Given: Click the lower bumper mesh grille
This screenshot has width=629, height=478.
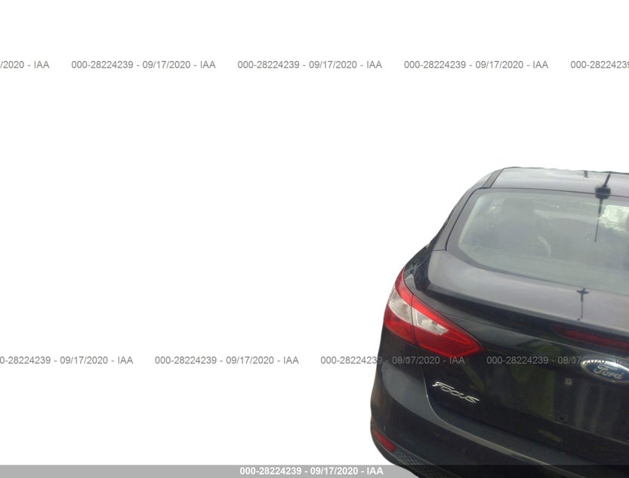Looking at the screenshot, I should (x=413, y=465).
